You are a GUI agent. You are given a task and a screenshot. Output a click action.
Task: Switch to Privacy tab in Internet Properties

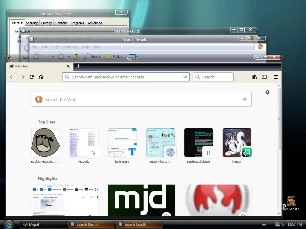[46, 23]
